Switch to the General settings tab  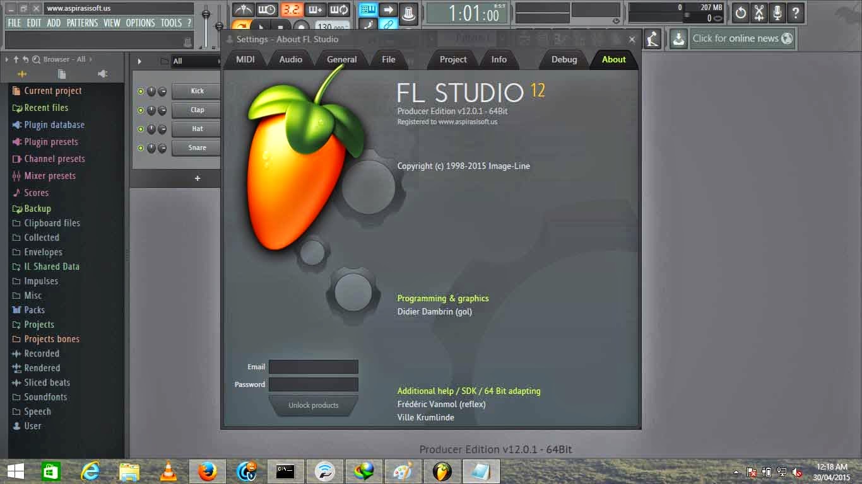[341, 59]
